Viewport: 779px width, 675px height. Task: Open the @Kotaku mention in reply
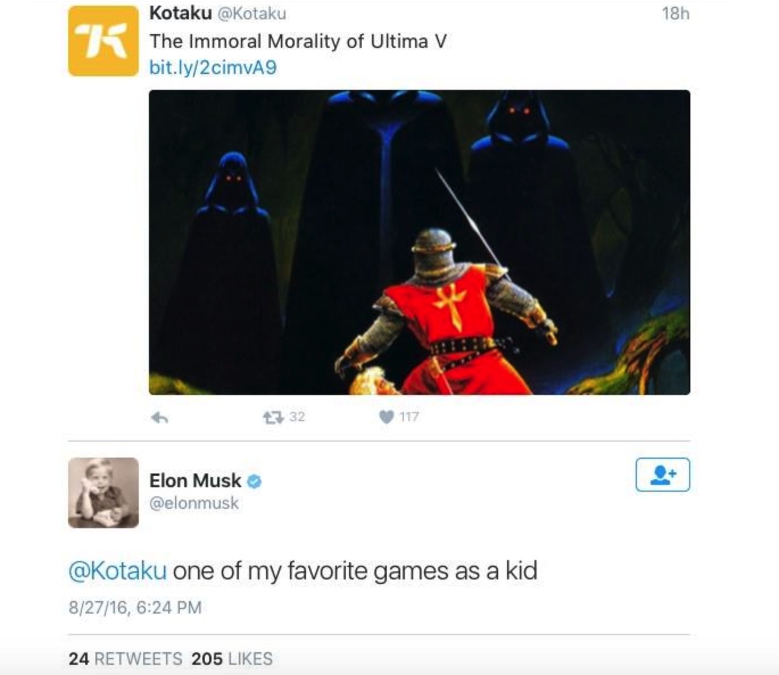click(x=118, y=571)
